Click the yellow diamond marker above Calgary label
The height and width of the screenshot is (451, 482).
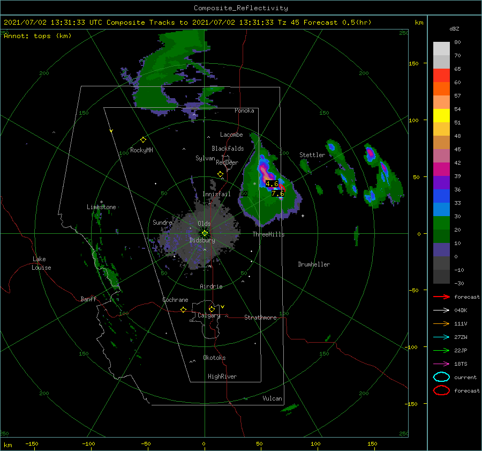point(212,309)
